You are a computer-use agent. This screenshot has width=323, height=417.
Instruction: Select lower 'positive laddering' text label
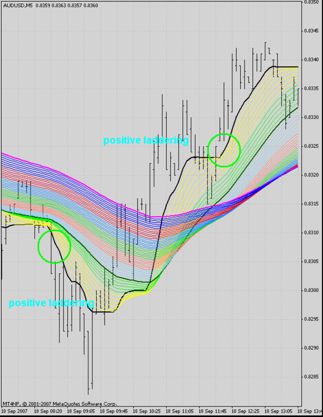(51, 303)
